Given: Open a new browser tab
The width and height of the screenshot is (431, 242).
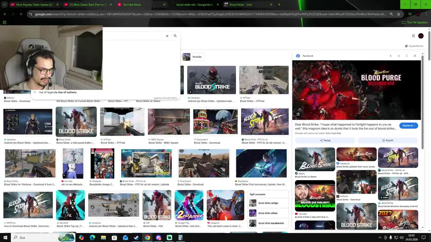Looking at the screenshot, I should click(x=279, y=5).
